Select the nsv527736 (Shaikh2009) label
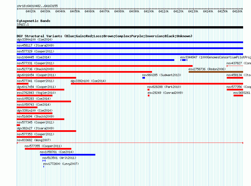This screenshot has height=186, width=251. coord(36,69)
